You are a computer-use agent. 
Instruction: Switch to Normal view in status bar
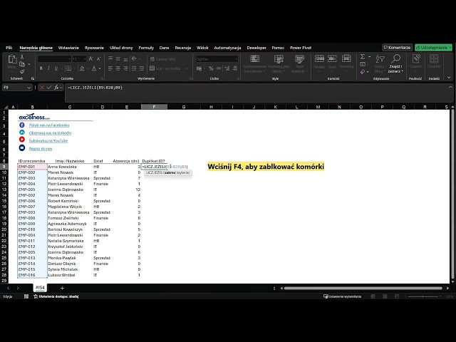pyautogui.click(x=373, y=296)
